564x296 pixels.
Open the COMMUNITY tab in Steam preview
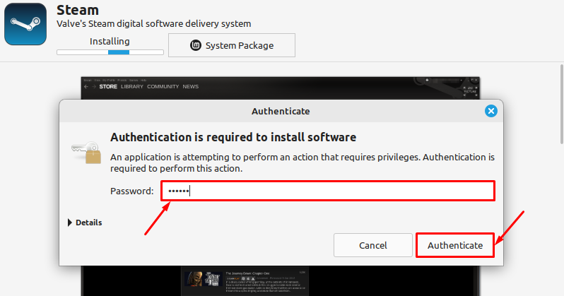[x=163, y=87]
